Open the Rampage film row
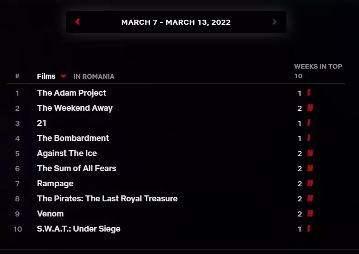The width and height of the screenshot is (359, 254). (55, 184)
